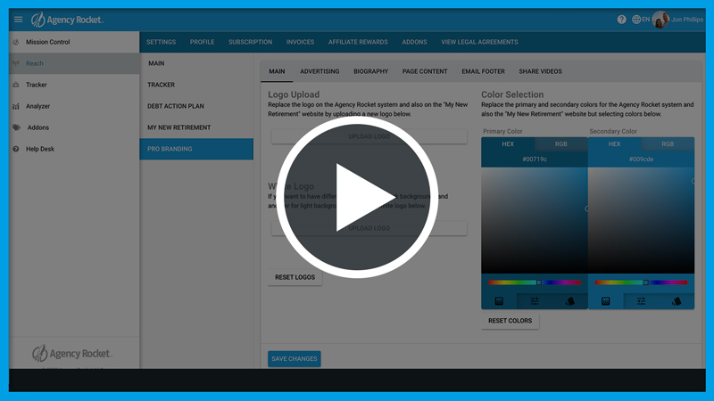The image size is (714, 401).
Task: Switch to the Share Videos tab
Action: (541, 71)
